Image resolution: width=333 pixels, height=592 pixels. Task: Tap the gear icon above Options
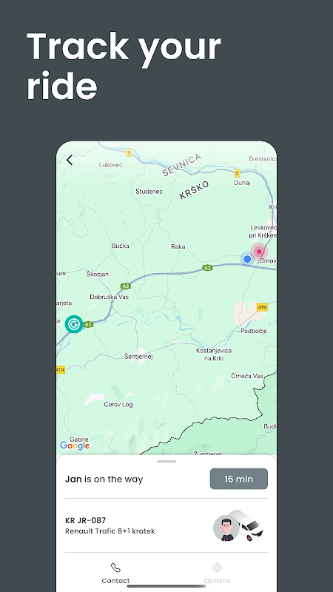[x=217, y=568]
